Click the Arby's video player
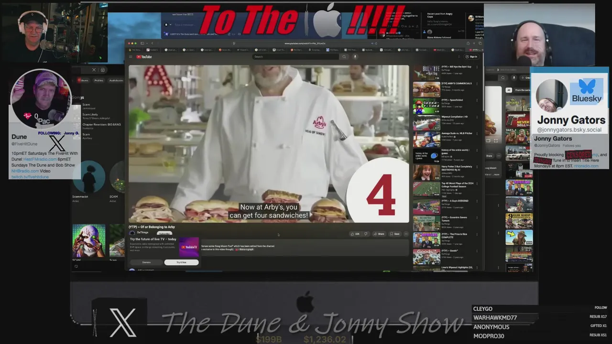The width and height of the screenshot is (612, 344). point(269,144)
